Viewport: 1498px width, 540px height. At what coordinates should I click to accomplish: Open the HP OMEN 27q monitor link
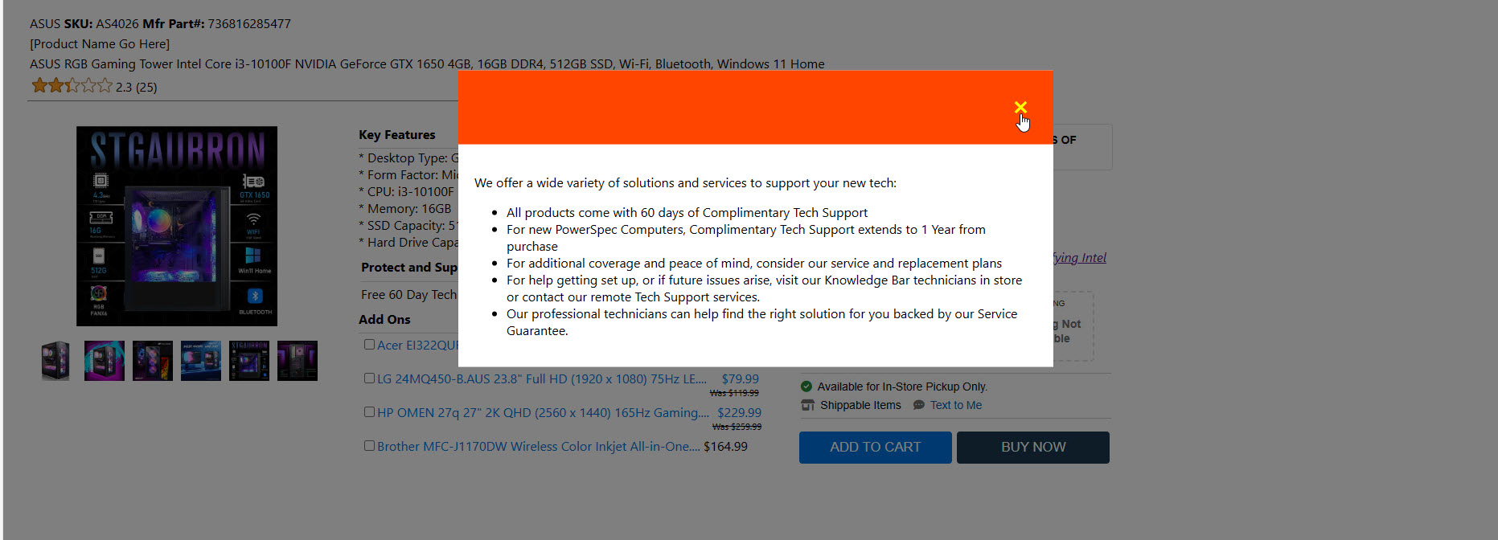543,413
